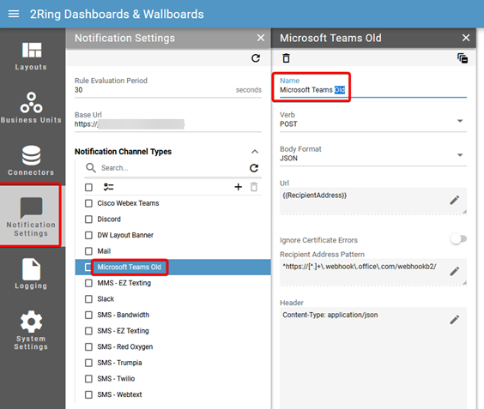Edit the Recipient Address Pattern with pencil
Viewport: 484px width, 409px height.
[454, 271]
